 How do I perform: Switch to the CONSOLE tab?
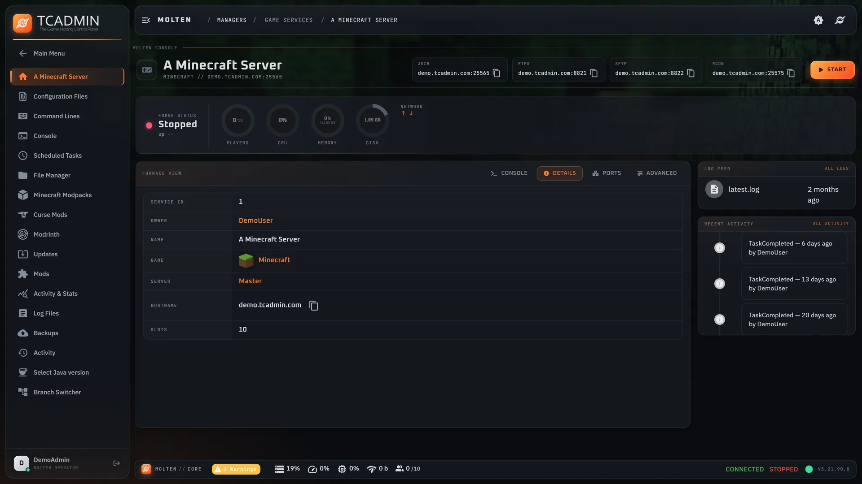(x=509, y=173)
